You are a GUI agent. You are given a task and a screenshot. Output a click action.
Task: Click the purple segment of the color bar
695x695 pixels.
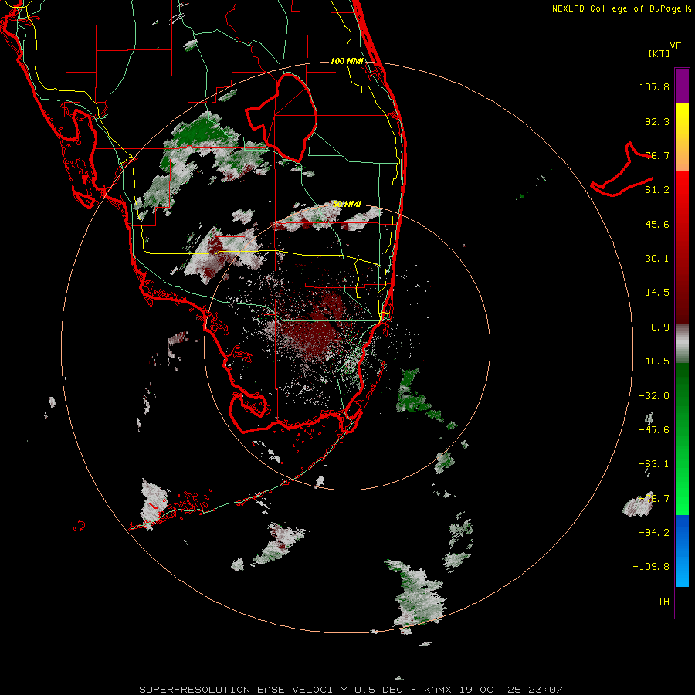click(682, 86)
